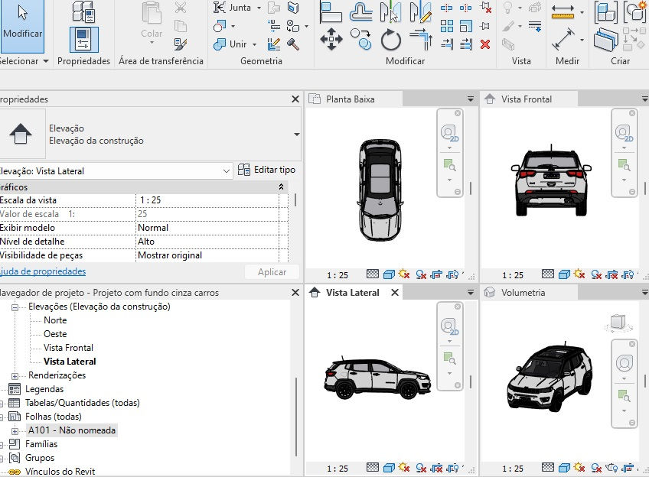649x477 pixels.
Task: Click Escala da vista 1 : 25 field
Action: tap(207, 200)
